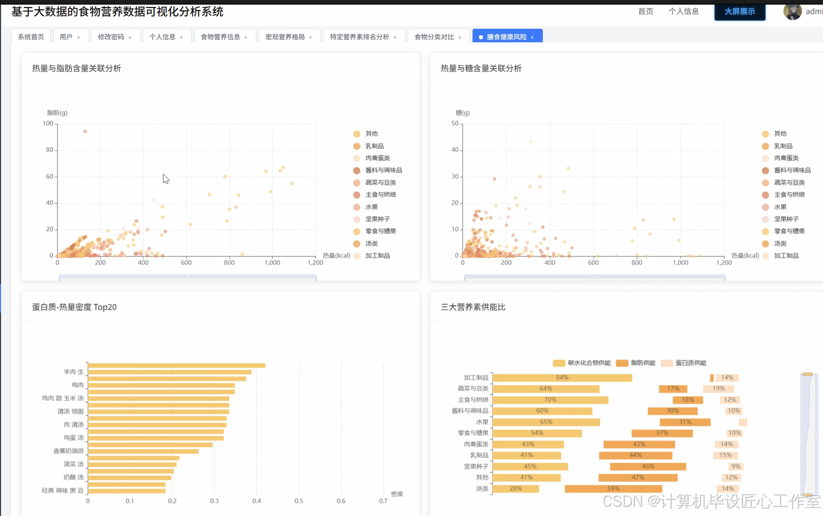Toggle 蛋白质供能 legend series
Viewport: 823px width, 516px height.
click(x=684, y=363)
